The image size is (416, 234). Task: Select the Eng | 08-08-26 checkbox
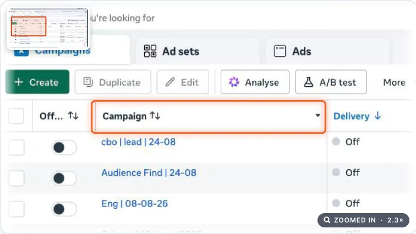pyautogui.click(x=17, y=209)
